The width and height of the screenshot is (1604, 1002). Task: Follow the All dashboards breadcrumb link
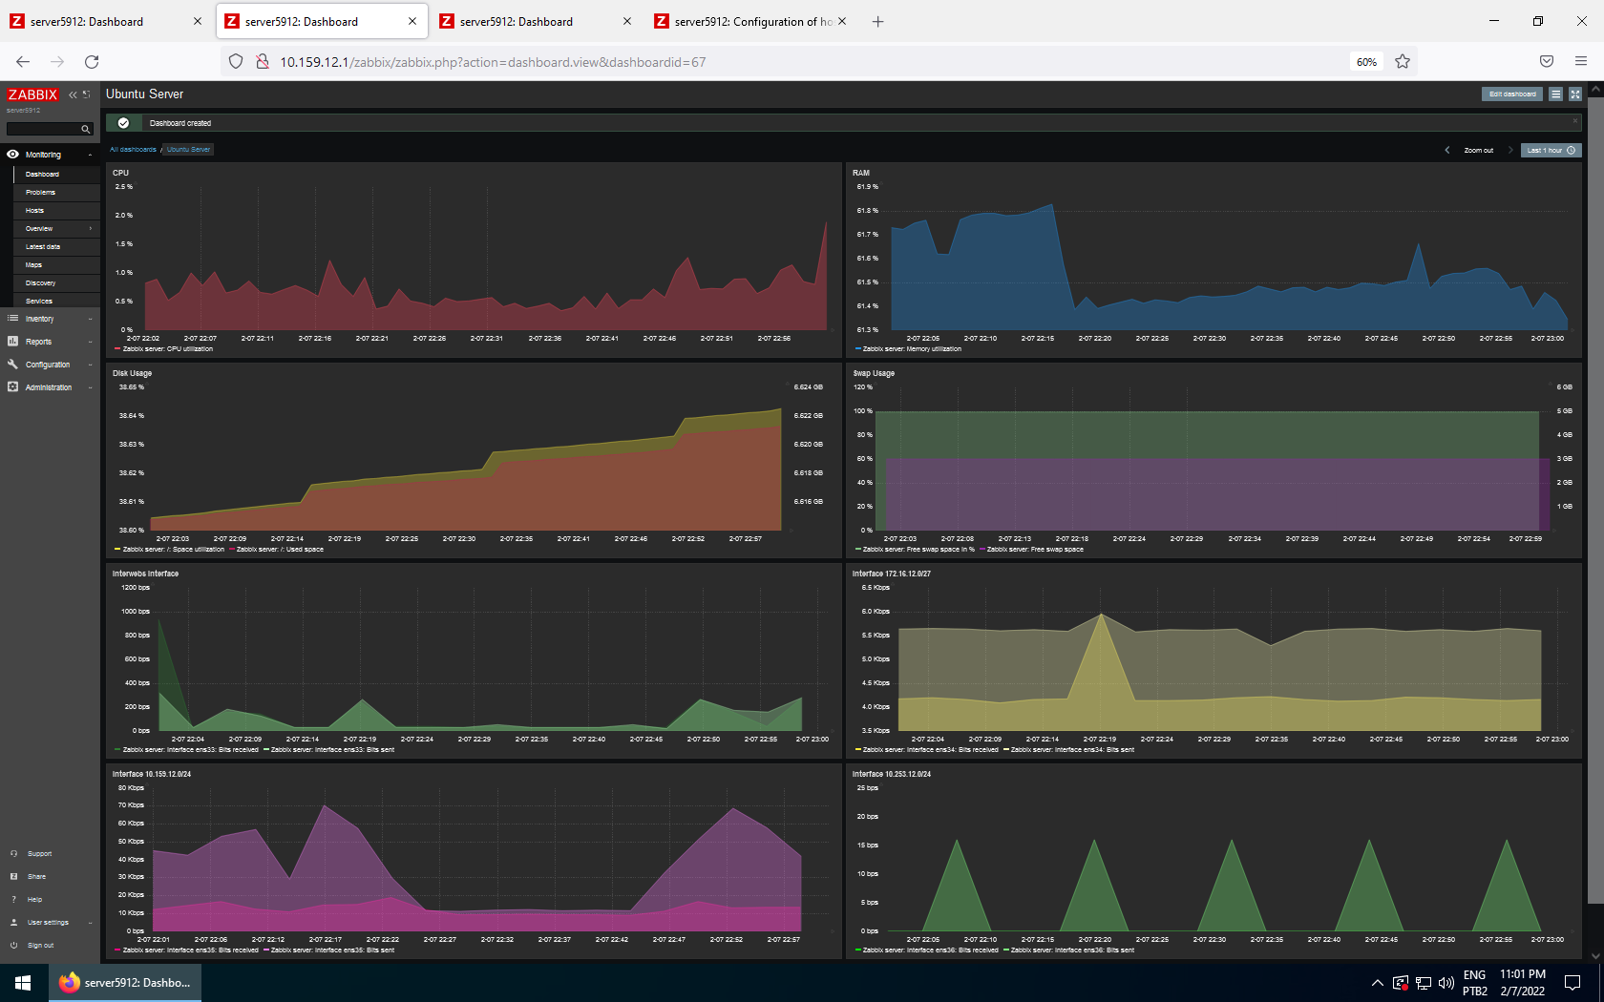tap(133, 149)
